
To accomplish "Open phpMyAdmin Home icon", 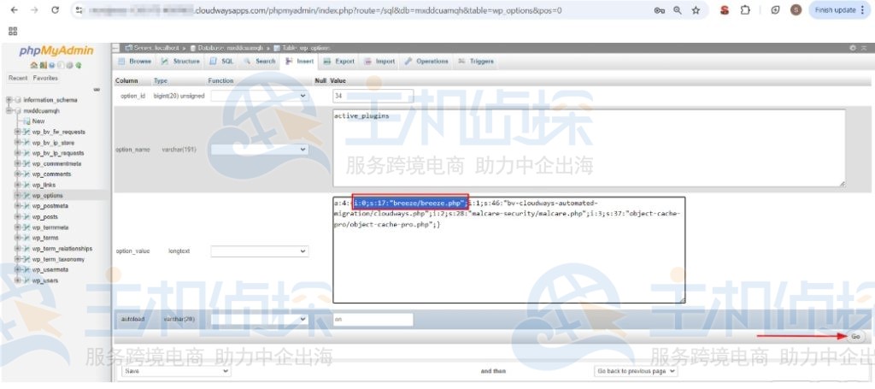I will (x=34, y=65).
